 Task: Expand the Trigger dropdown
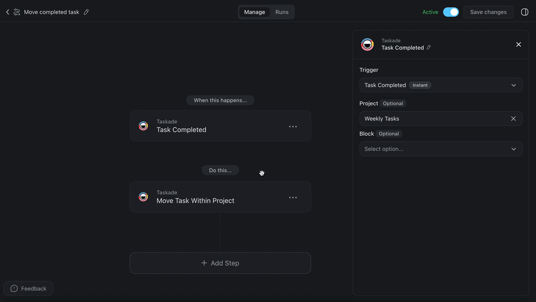point(441,85)
